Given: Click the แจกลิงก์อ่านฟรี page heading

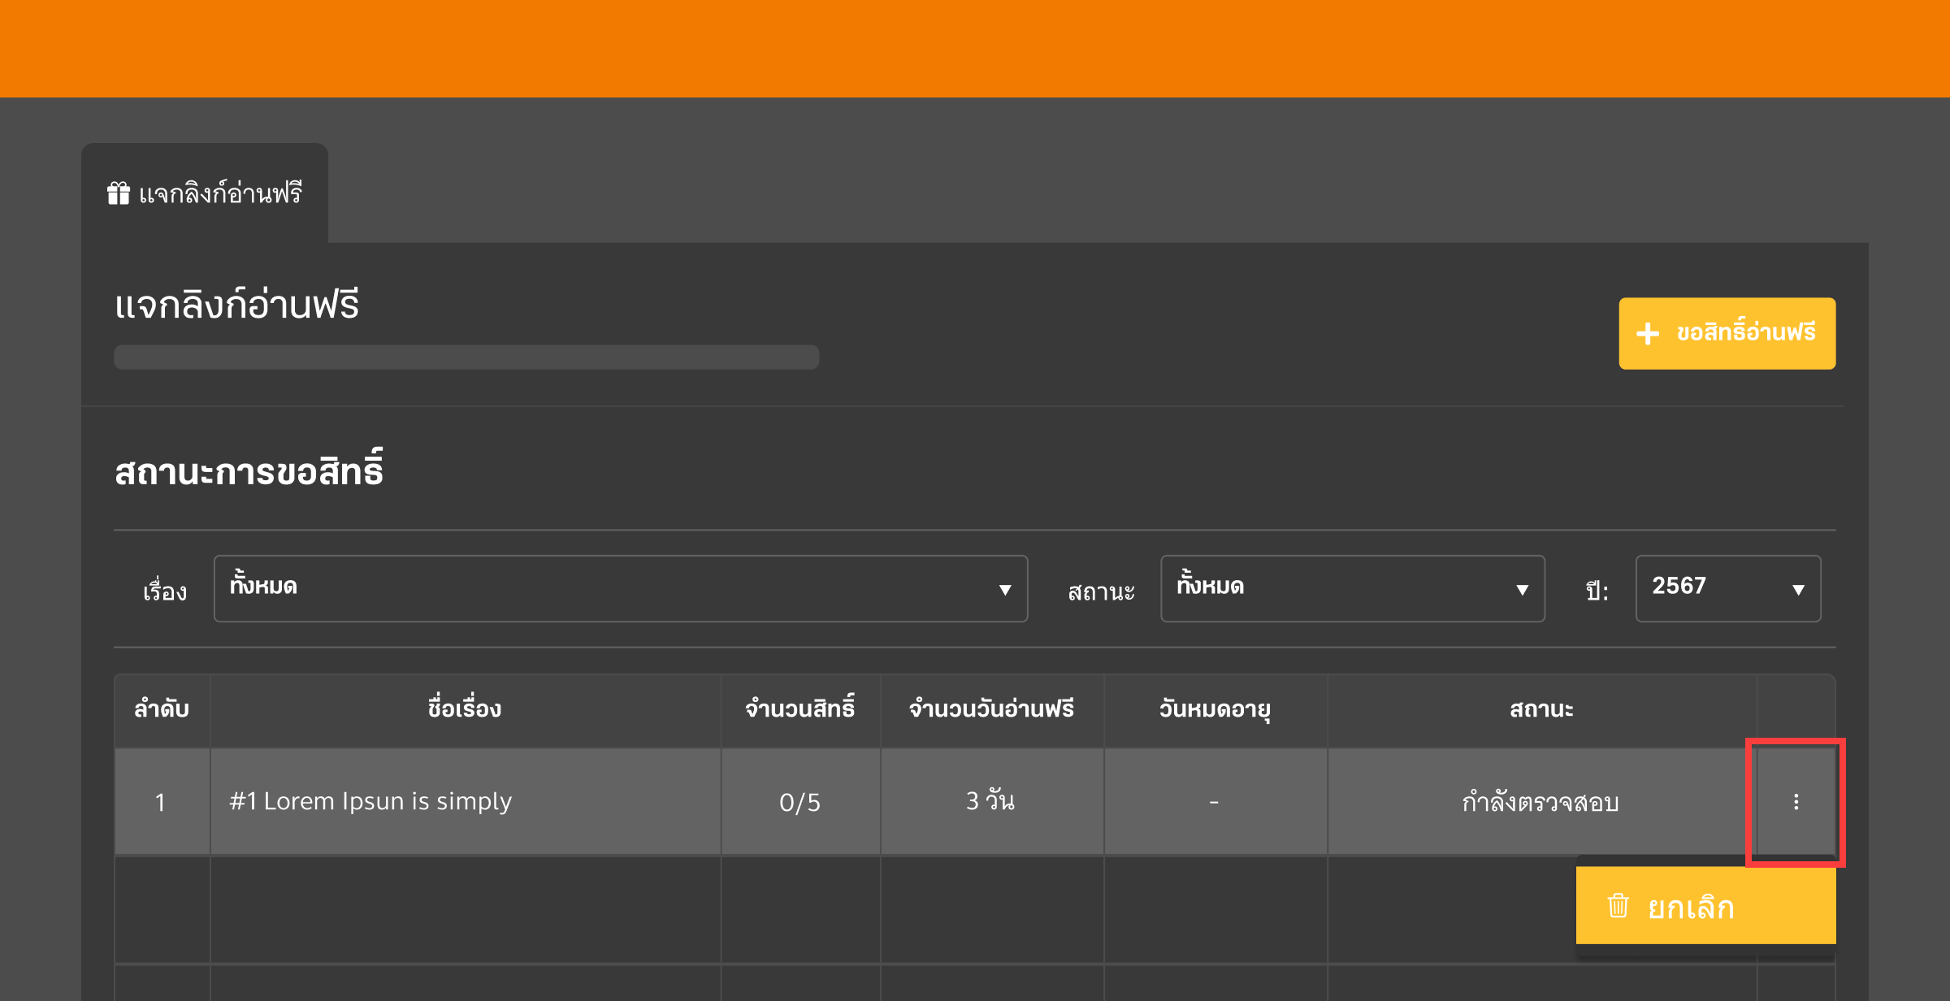Looking at the screenshot, I should pos(236,305).
